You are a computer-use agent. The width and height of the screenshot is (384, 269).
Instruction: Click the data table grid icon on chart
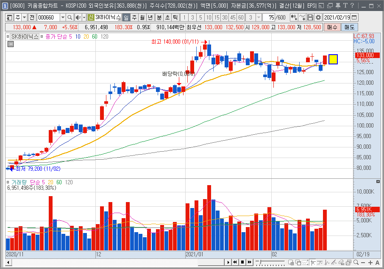11,44
